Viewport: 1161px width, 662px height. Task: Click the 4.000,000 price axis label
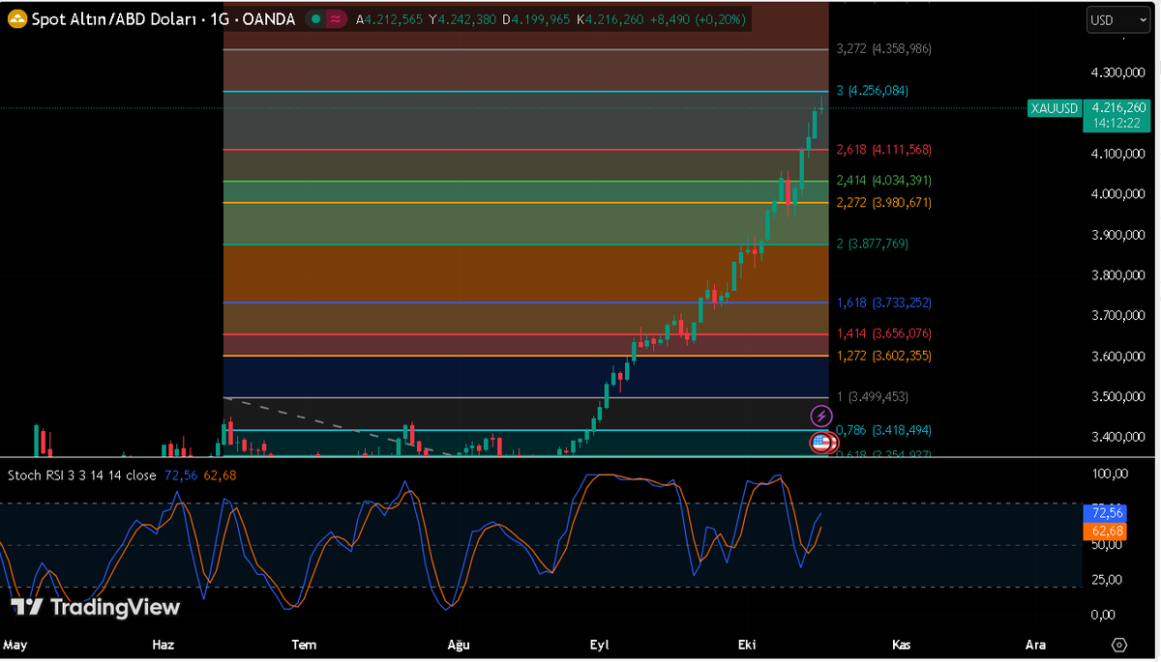[1119, 194]
